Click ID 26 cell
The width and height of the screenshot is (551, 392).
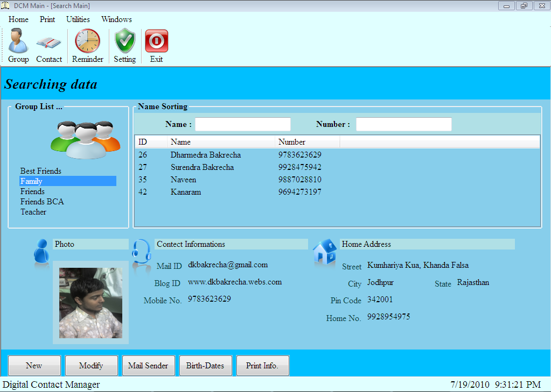coord(143,155)
